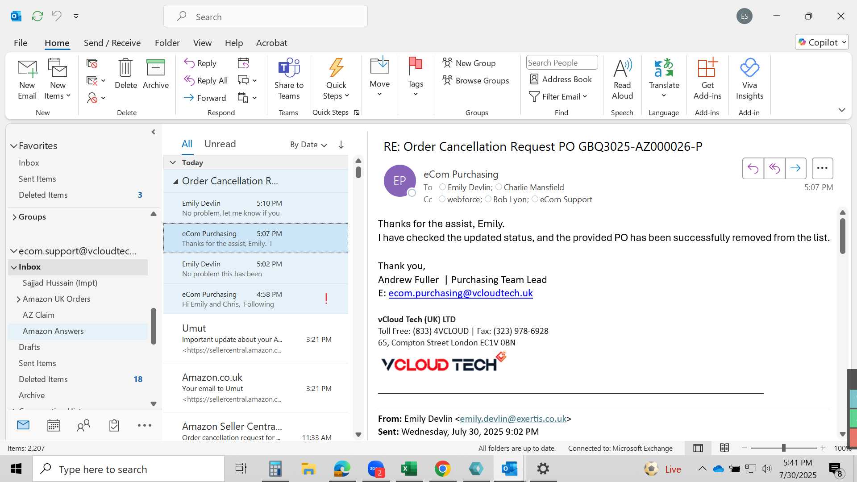Open the Help tab
The image size is (857, 482).
pyautogui.click(x=234, y=43)
